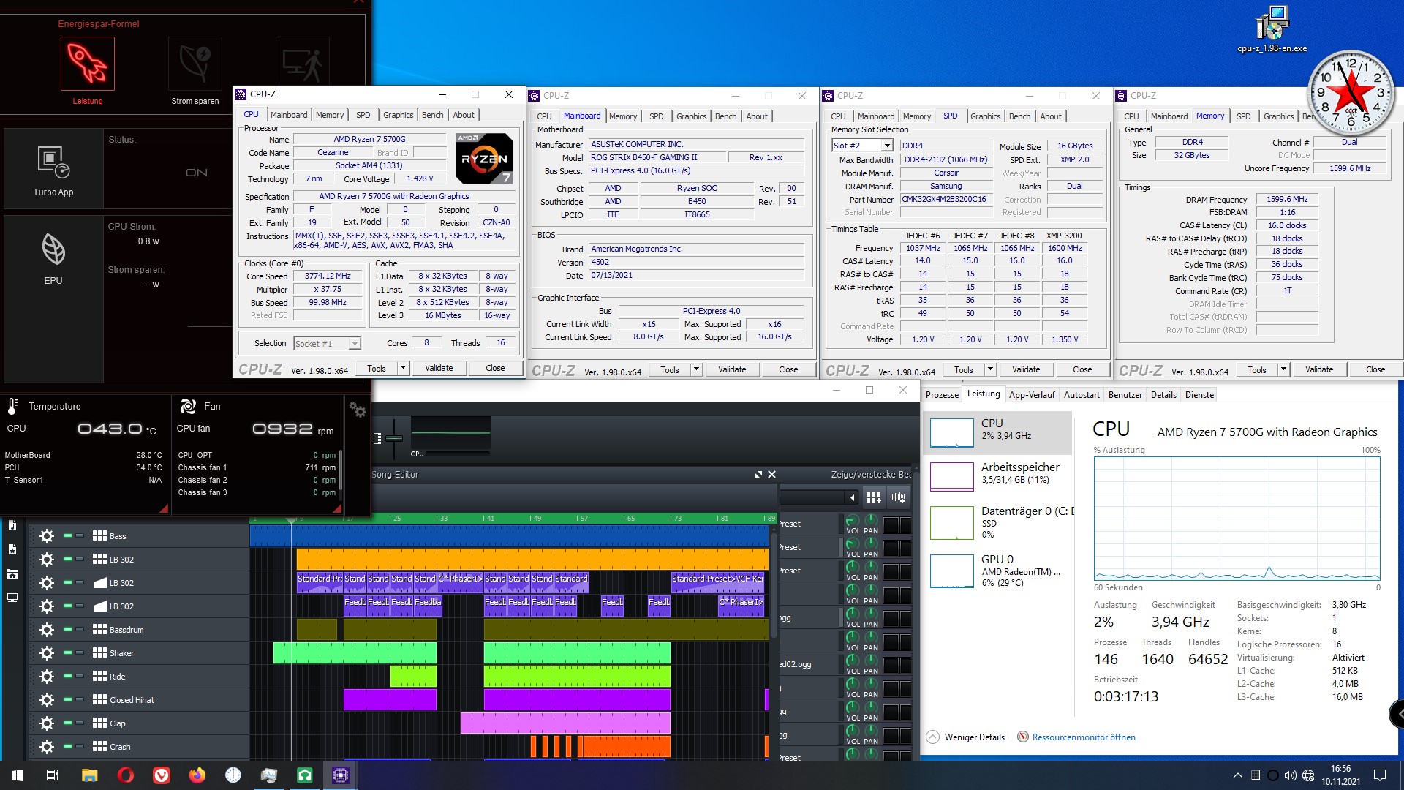This screenshot has width=1404, height=790.
Task: Open the Tools dropdown arrow in CPU-Z
Action: point(403,367)
